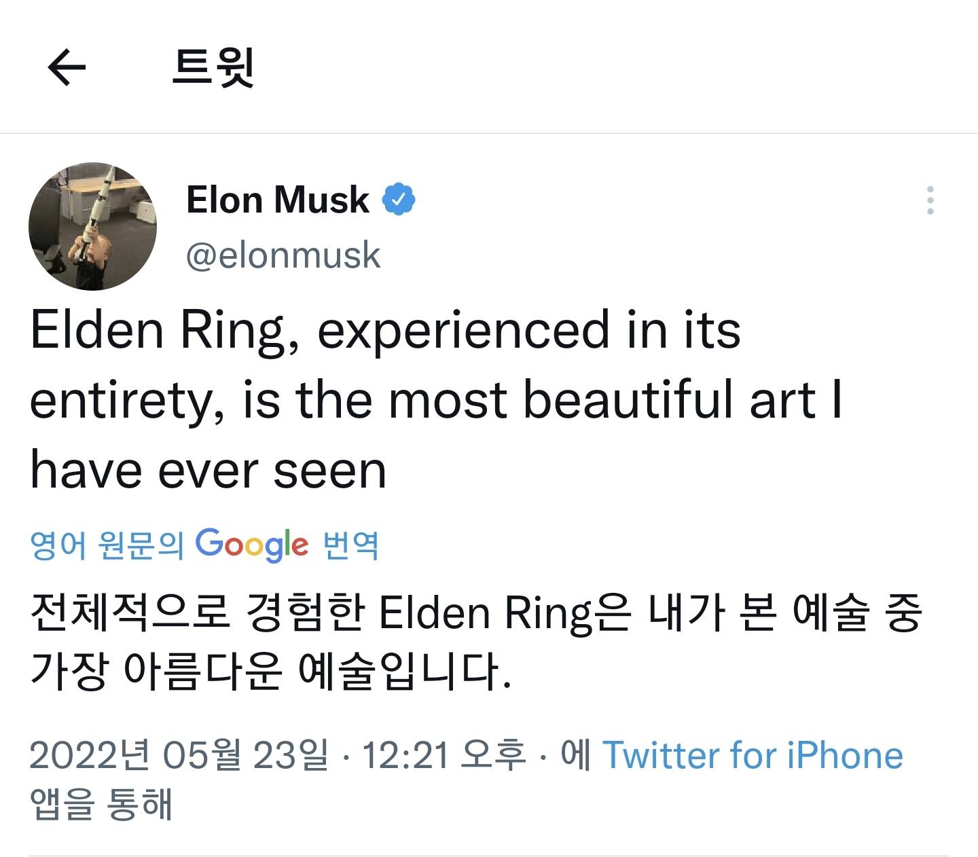Open the three-dot more options menu
The width and height of the screenshot is (978, 857).
[x=930, y=200]
